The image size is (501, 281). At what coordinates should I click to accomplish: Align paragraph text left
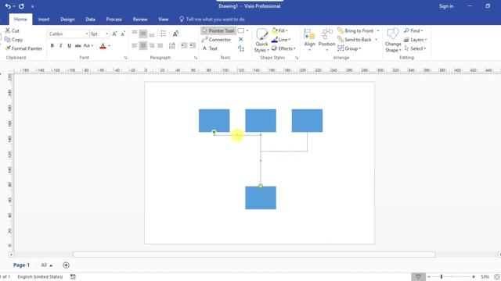point(135,45)
